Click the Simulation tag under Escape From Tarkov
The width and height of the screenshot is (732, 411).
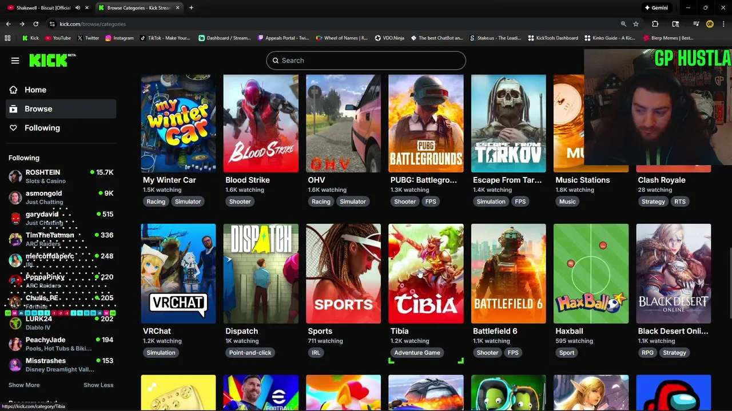[x=491, y=202]
